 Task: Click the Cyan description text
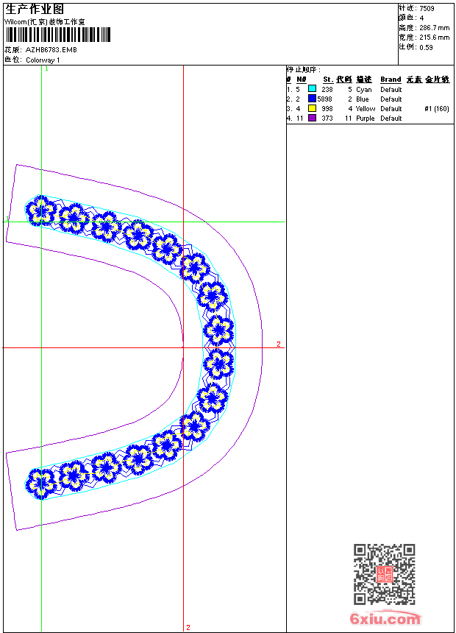363,90
